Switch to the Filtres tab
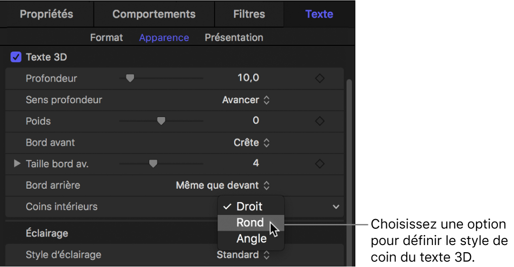Image resolution: width=514 pixels, height=267 pixels. tap(249, 14)
